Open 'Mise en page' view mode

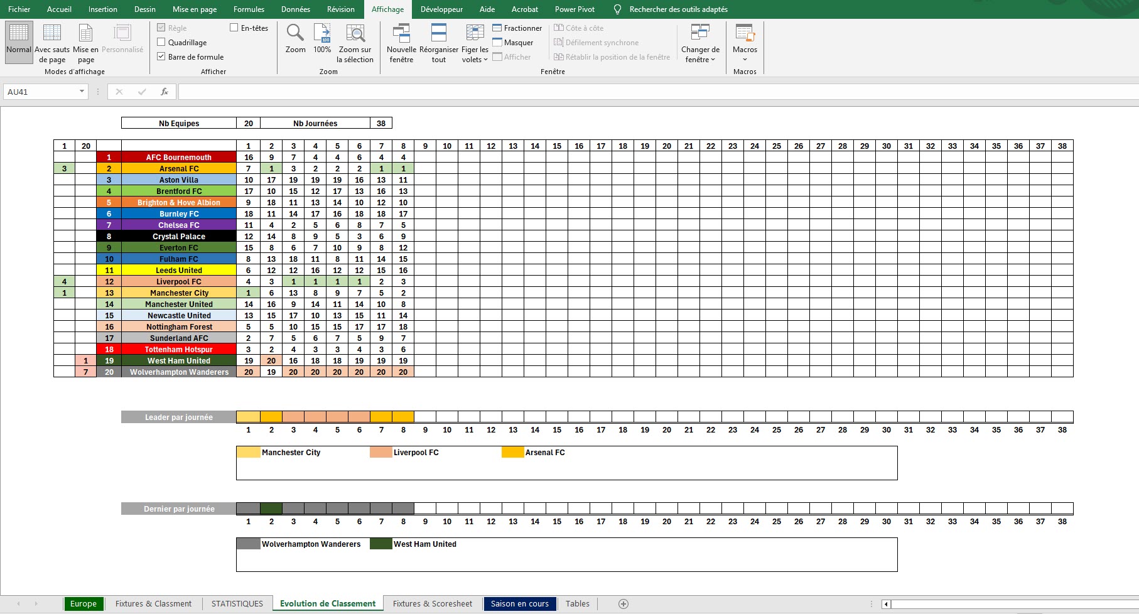85,41
